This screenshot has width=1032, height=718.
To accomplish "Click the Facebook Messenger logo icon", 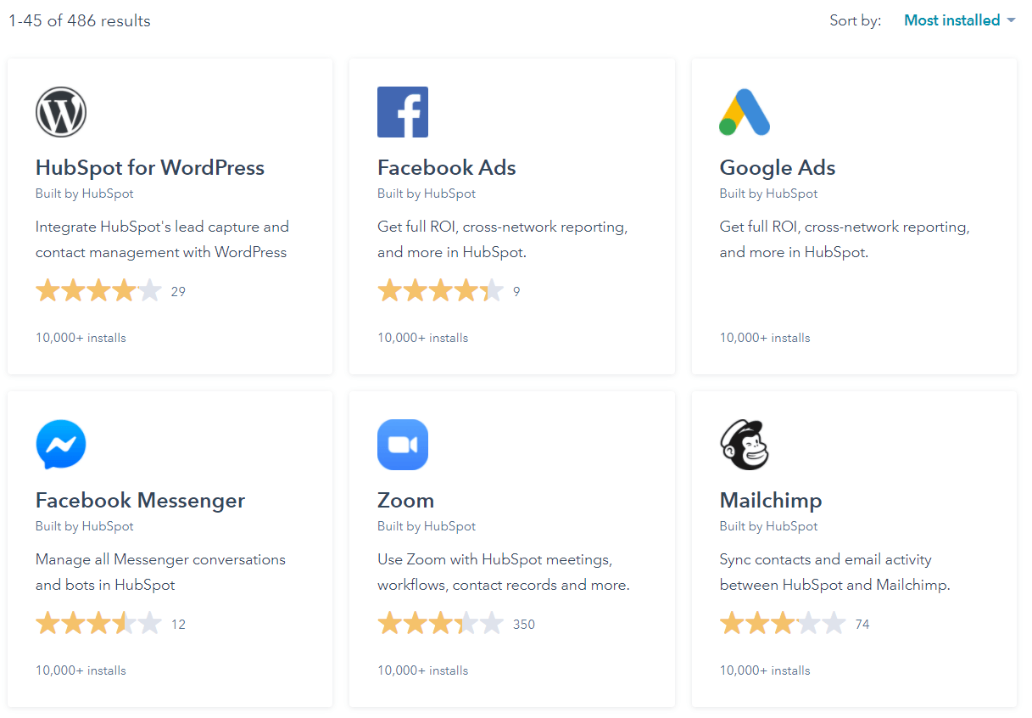I will click(61, 445).
